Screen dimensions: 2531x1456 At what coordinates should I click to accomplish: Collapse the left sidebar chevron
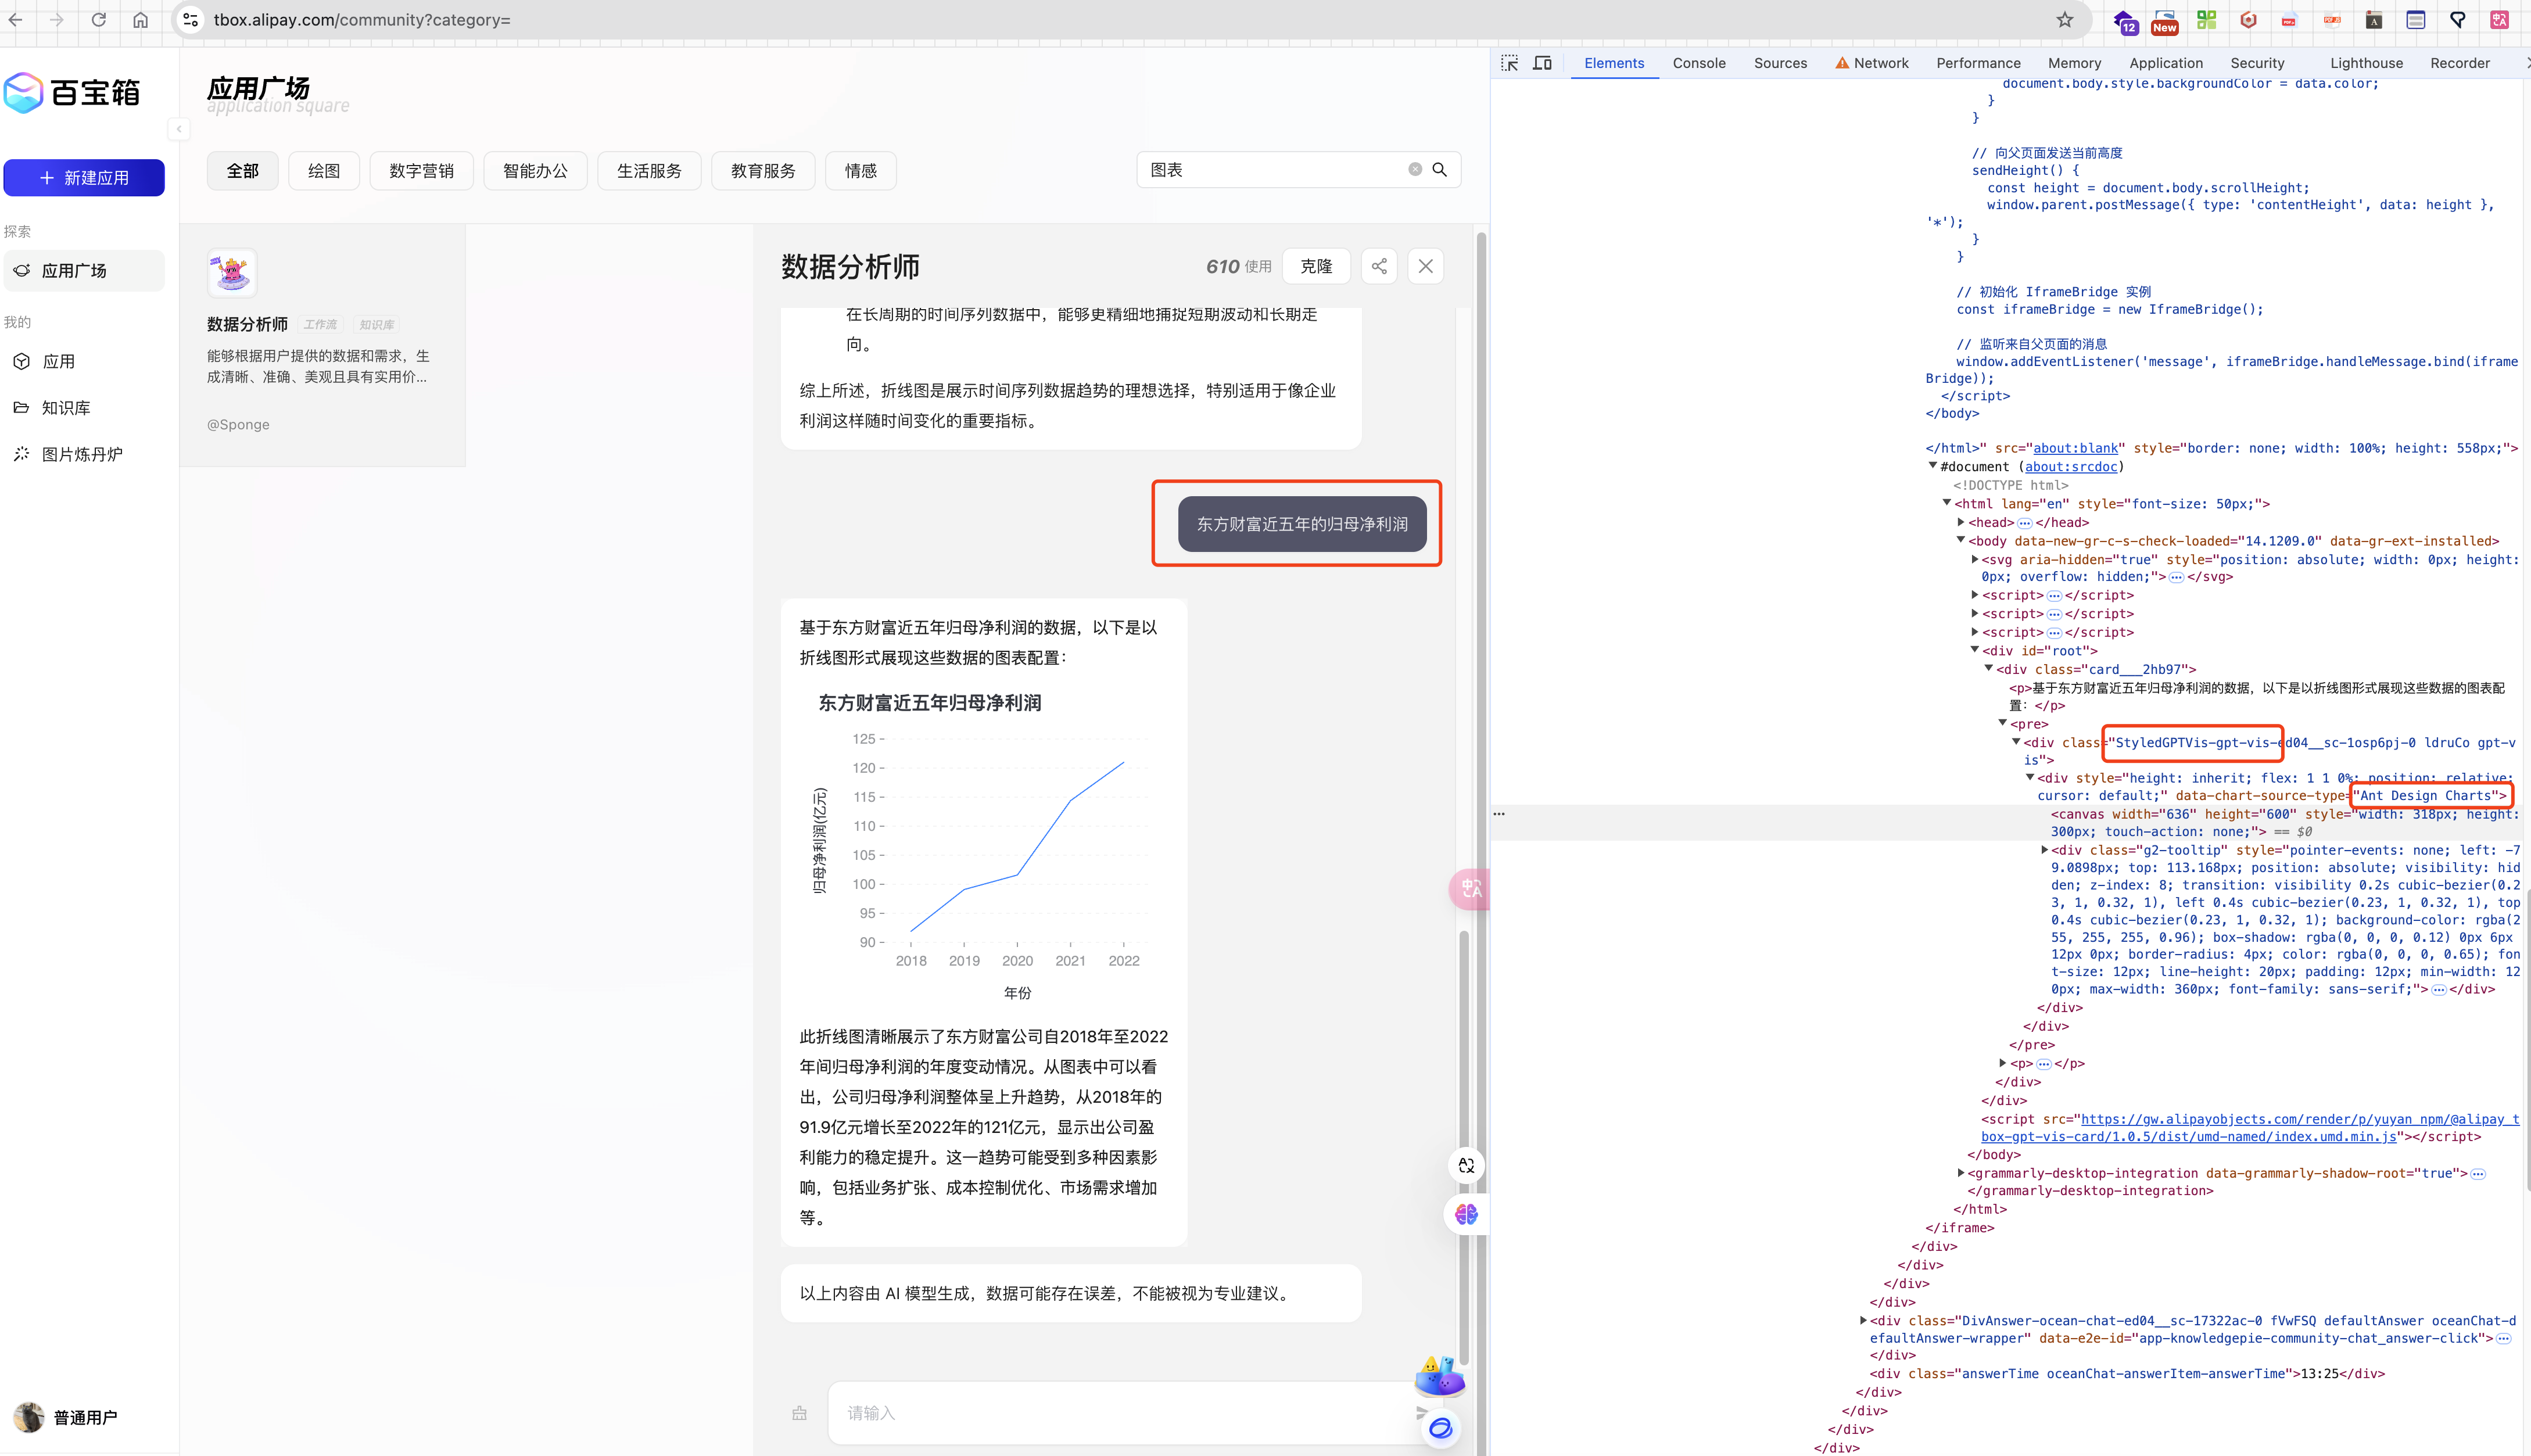[x=179, y=129]
